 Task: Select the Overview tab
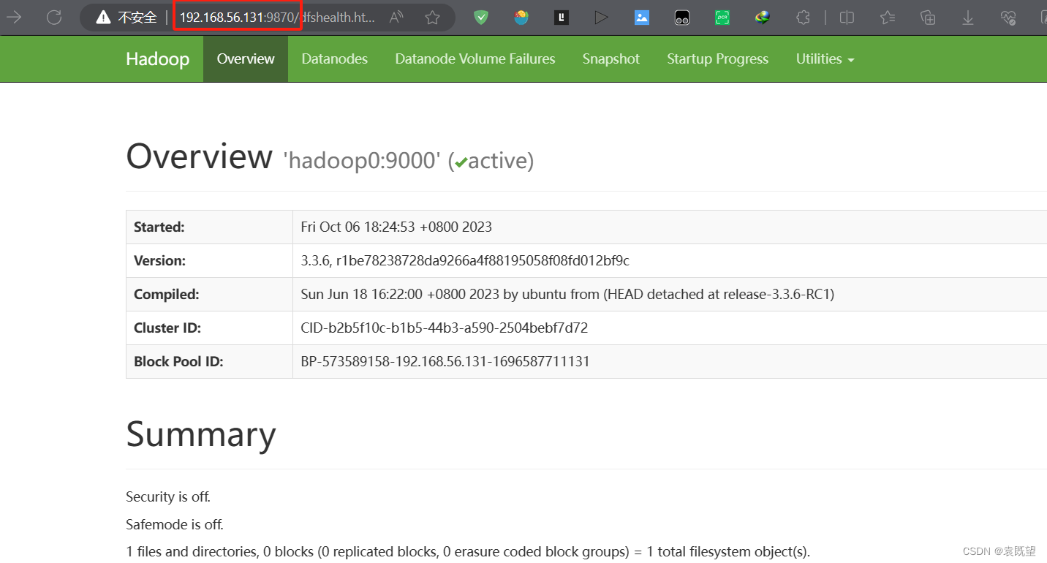[246, 59]
